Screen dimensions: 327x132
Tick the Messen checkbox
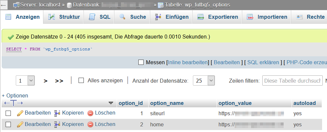pyautogui.click(x=141, y=62)
